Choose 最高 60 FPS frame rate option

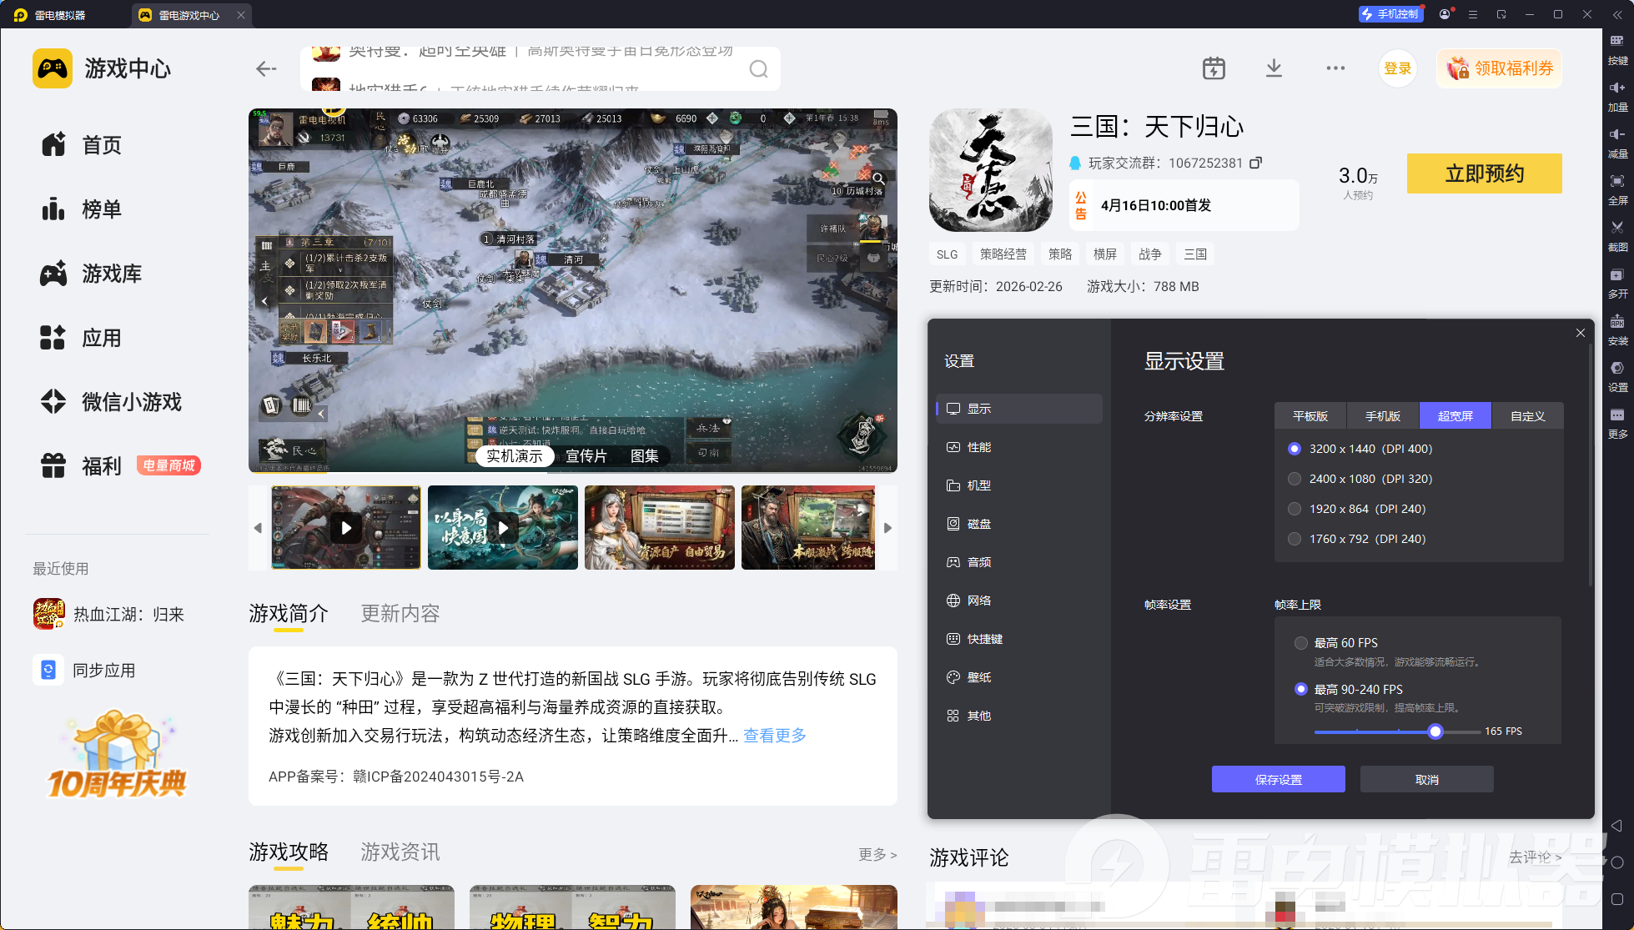coord(1301,643)
